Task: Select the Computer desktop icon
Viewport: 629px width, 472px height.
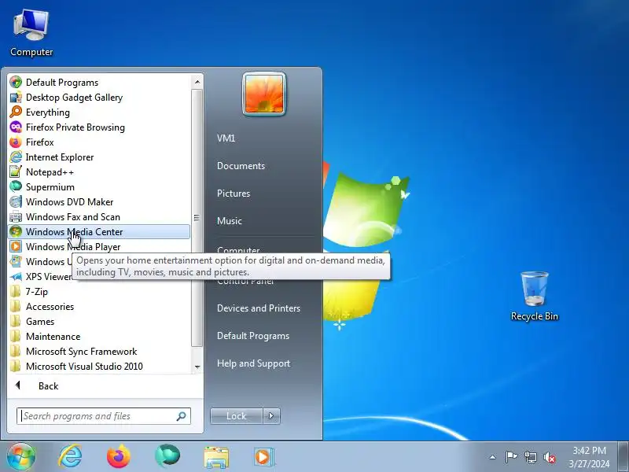Action: coord(31,33)
